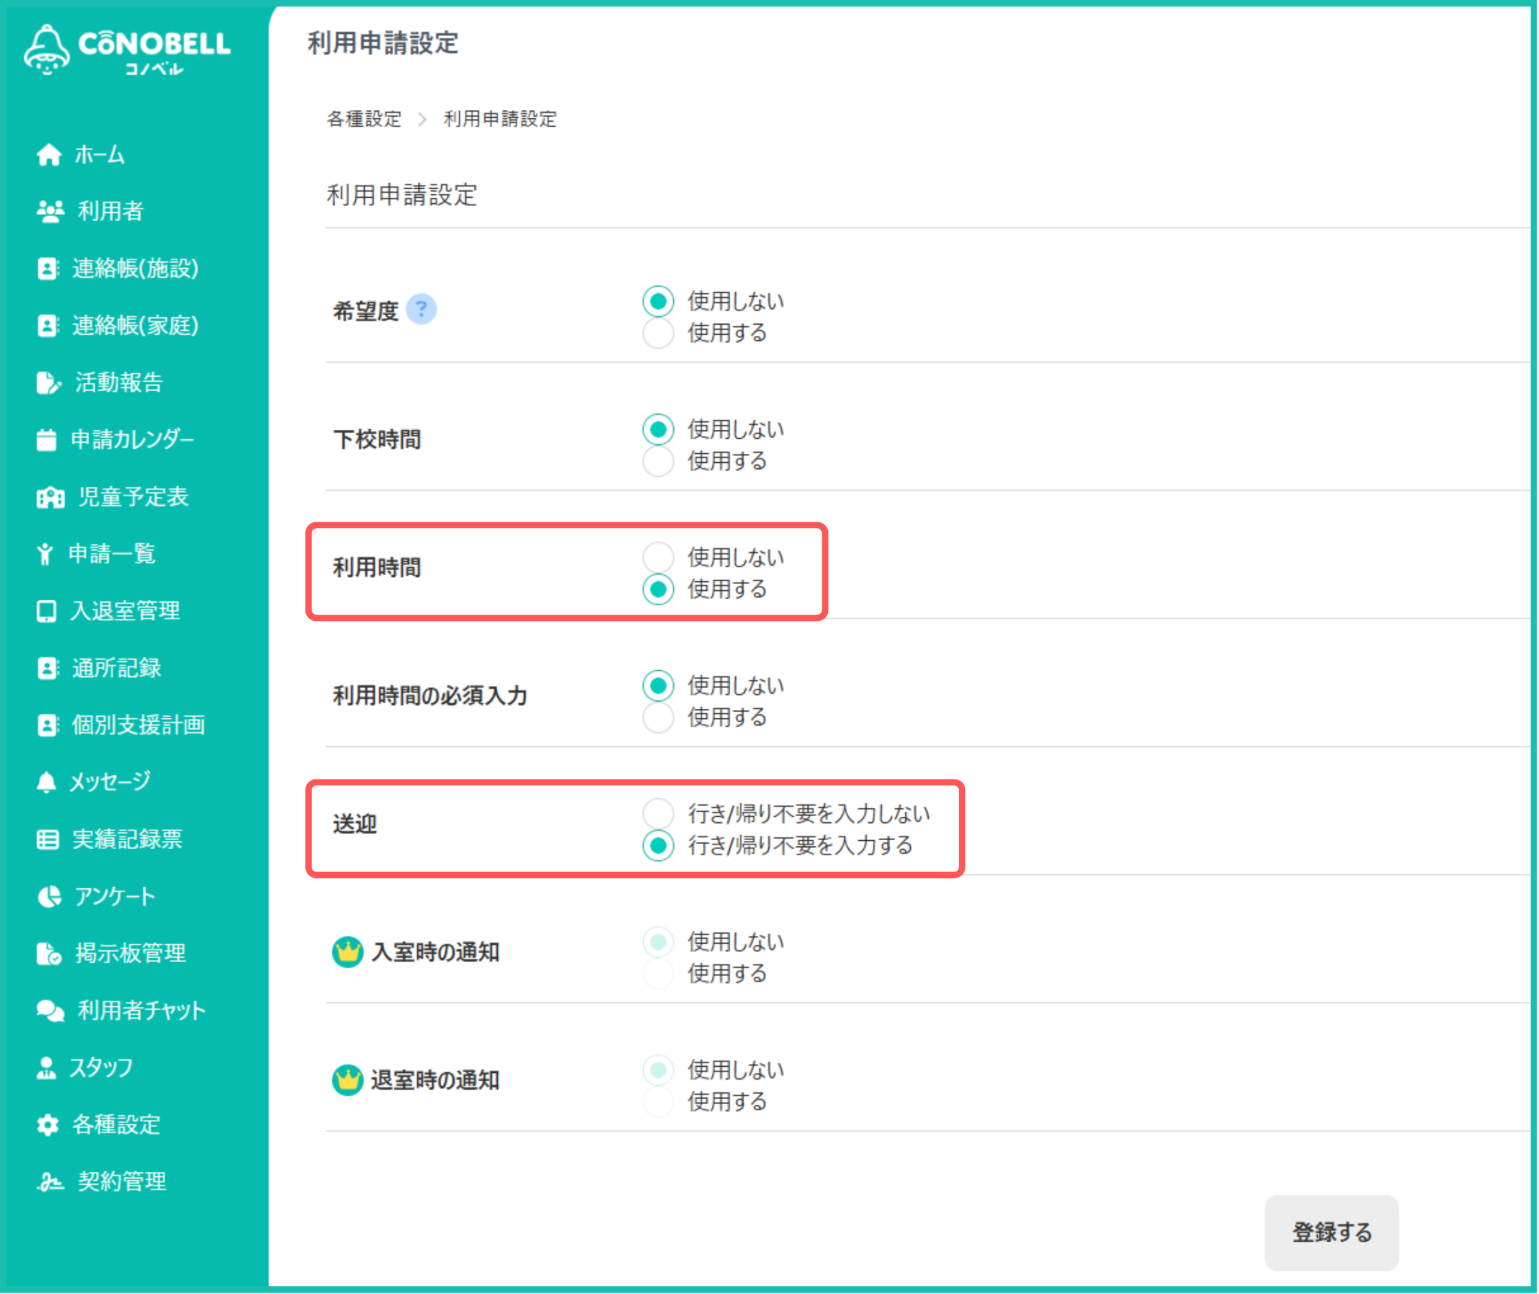Open 入退室管理 menu item
Image resolution: width=1539 pixels, height=1294 pixels.
[x=124, y=610]
